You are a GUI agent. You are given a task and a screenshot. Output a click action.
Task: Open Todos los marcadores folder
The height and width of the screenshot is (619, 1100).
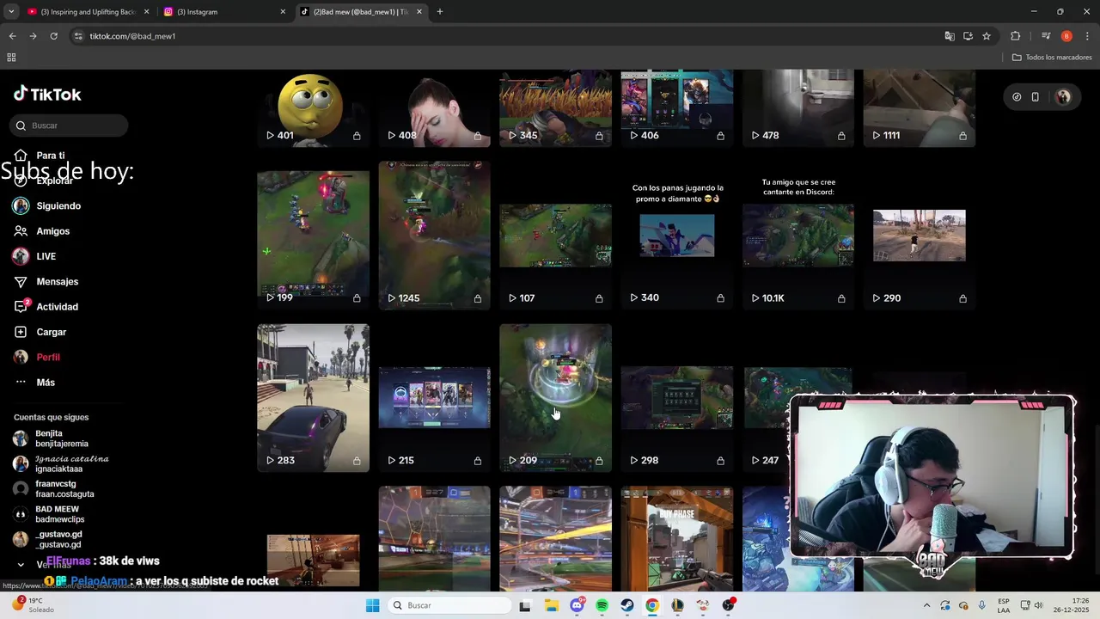coord(1053,58)
